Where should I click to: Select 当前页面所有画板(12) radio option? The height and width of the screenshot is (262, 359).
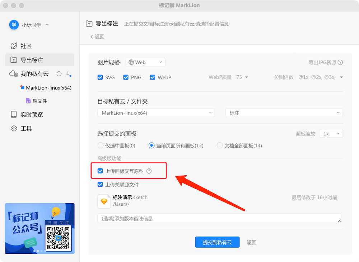pyautogui.click(x=151, y=146)
